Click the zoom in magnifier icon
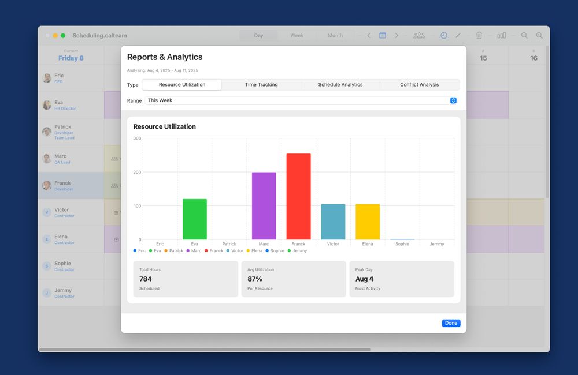 tap(539, 36)
